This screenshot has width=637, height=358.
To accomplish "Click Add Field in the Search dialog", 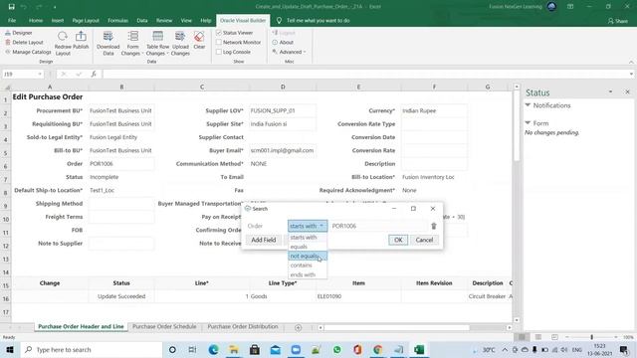I will pos(263,240).
